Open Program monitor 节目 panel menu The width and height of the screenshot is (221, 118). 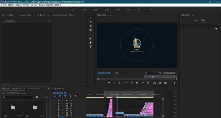(111, 15)
